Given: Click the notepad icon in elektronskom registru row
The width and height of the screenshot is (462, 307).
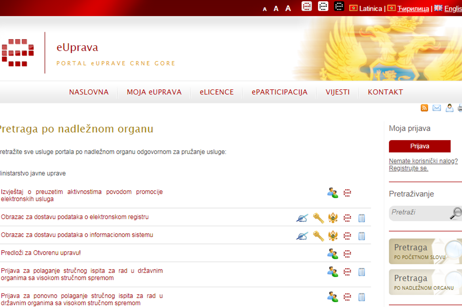Looking at the screenshot, I should [362, 218].
